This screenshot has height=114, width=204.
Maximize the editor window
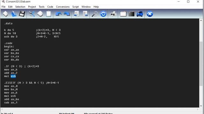tap(188, 2)
